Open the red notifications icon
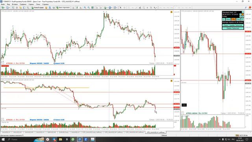This screenshot has height=142, width=252. [x=250, y=7]
